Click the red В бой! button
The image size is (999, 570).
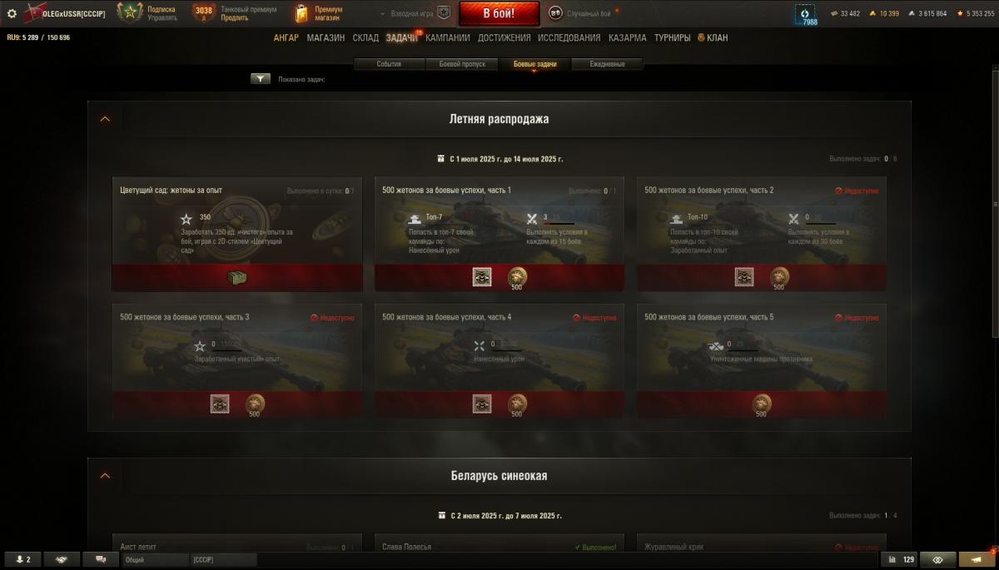click(499, 13)
